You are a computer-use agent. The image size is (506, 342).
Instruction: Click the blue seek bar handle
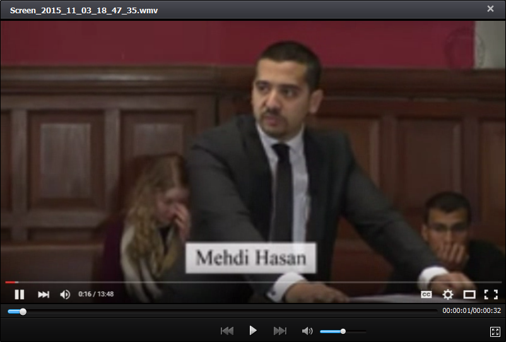click(23, 311)
